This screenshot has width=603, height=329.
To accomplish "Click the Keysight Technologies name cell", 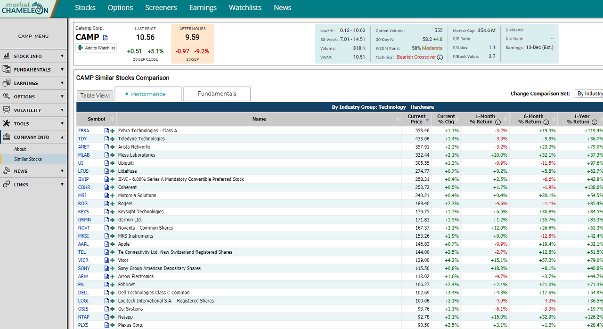I will pyautogui.click(x=141, y=212).
